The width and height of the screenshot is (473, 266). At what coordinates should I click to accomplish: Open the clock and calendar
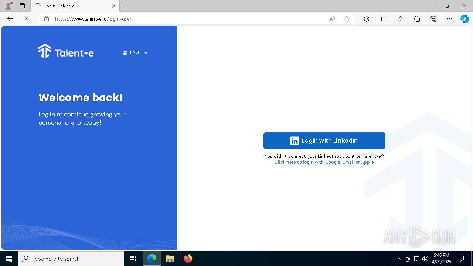(442, 259)
